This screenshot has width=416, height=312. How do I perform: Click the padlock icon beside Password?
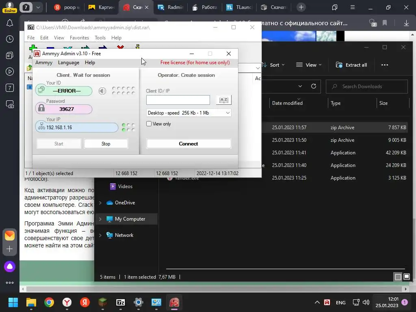point(41,108)
